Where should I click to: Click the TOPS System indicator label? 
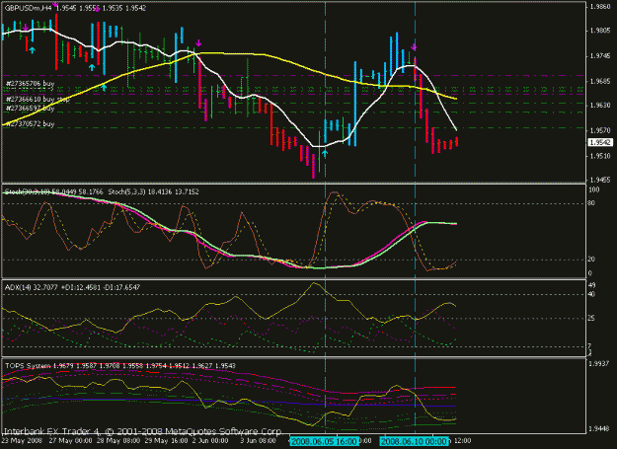click(28, 366)
